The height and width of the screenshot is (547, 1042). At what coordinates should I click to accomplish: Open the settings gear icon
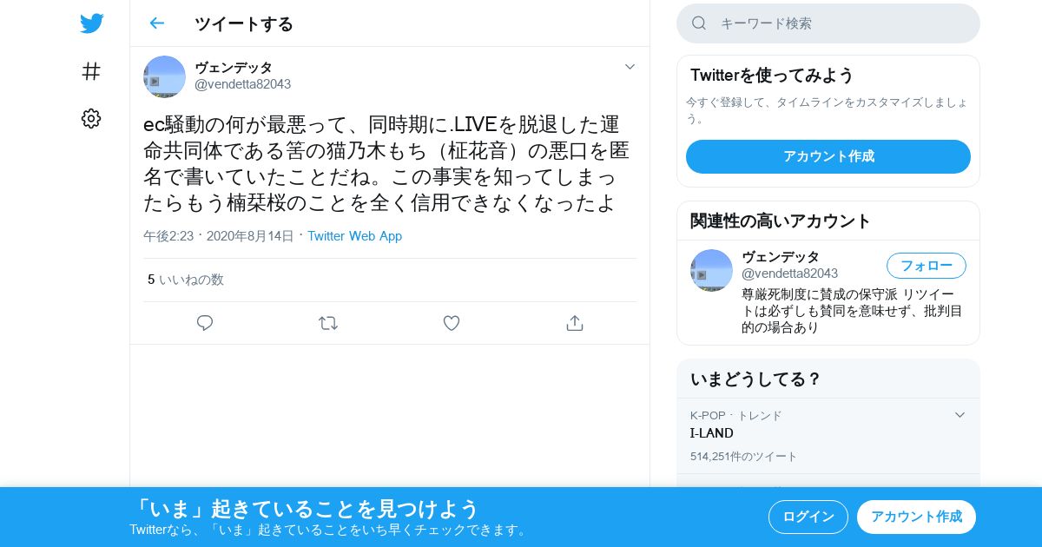[x=91, y=119]
